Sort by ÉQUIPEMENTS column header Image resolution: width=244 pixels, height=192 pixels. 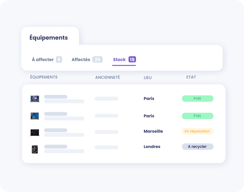44,77
